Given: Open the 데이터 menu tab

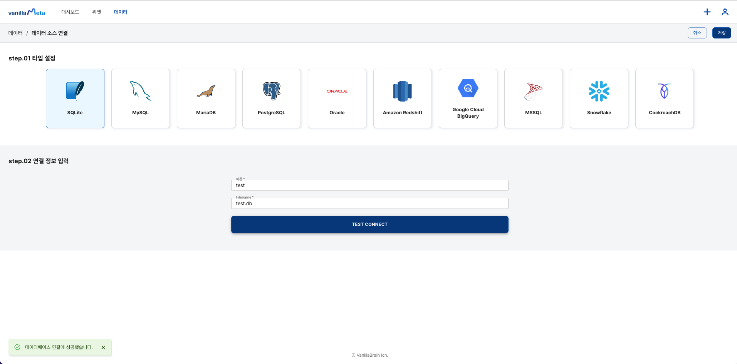Looking at the screenshot, I should (x=121, y=12).
